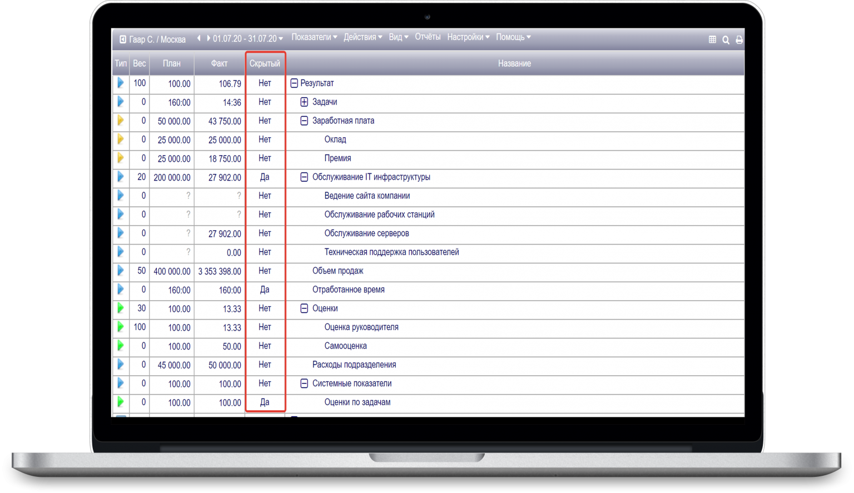Image resolution: width=854 pixels, height=493 pixels.
Task: Click type icon in Обслуживание серверов row
Action: 121,233
